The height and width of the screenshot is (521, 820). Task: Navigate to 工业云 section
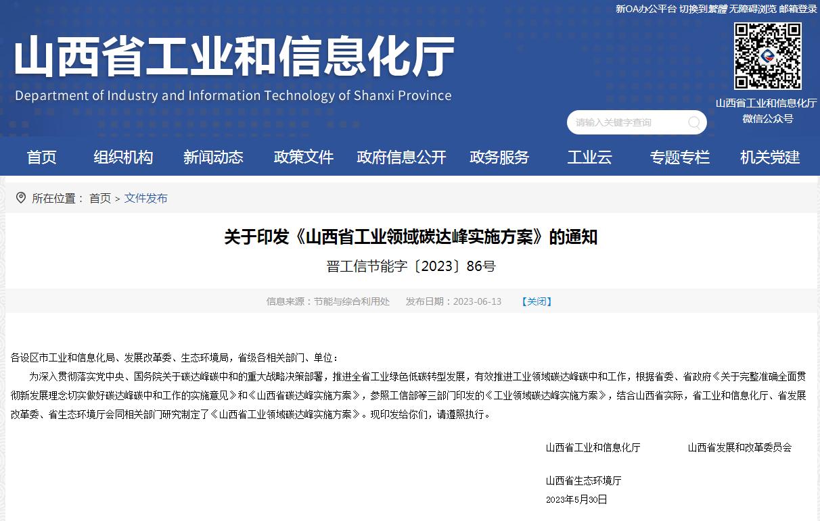coord(589,157)
